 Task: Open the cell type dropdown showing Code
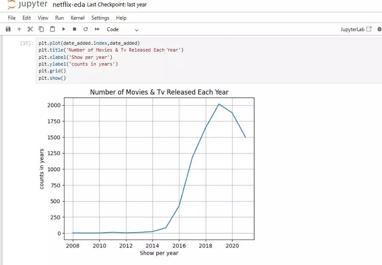coord(121,29)
